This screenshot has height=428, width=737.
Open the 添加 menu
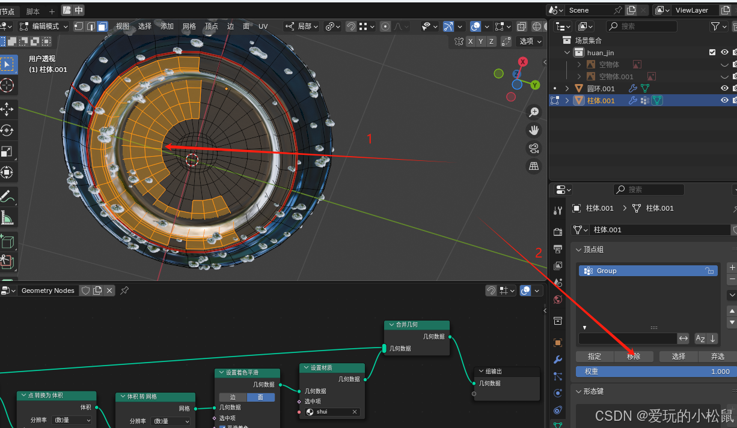[167, 26]
